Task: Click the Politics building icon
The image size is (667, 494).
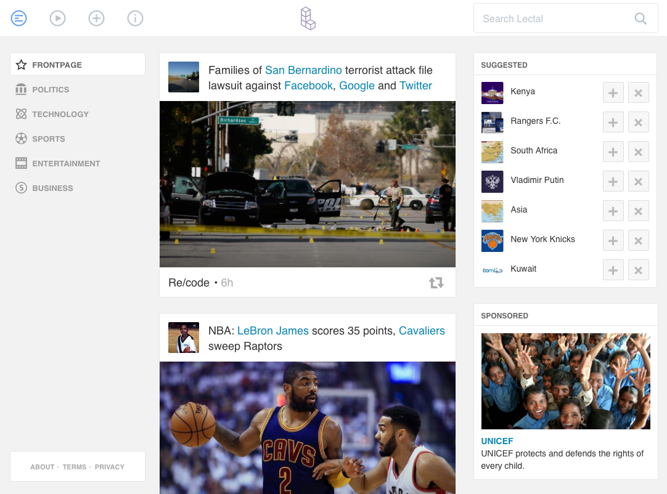Action: point(22,89)
